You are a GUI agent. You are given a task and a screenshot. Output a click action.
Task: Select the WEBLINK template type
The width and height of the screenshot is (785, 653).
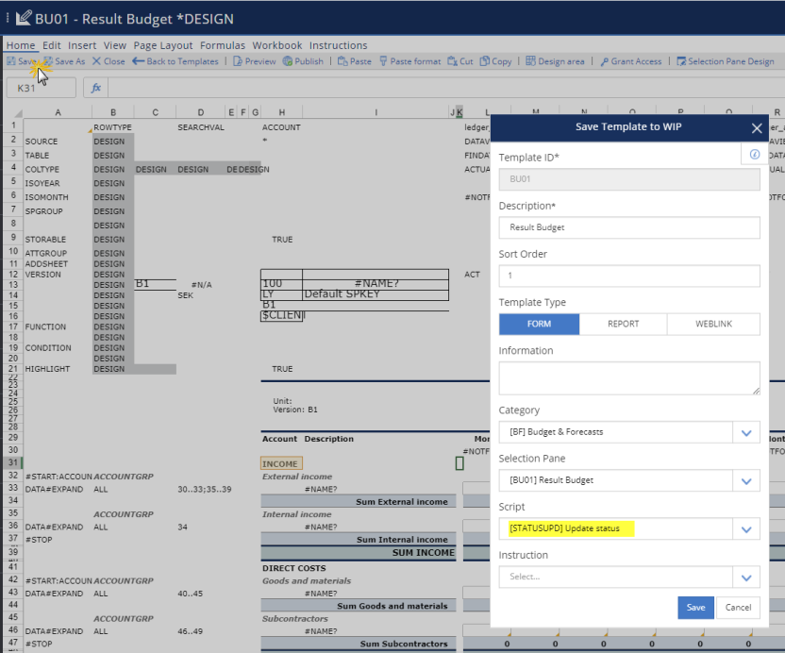[713, 324]
